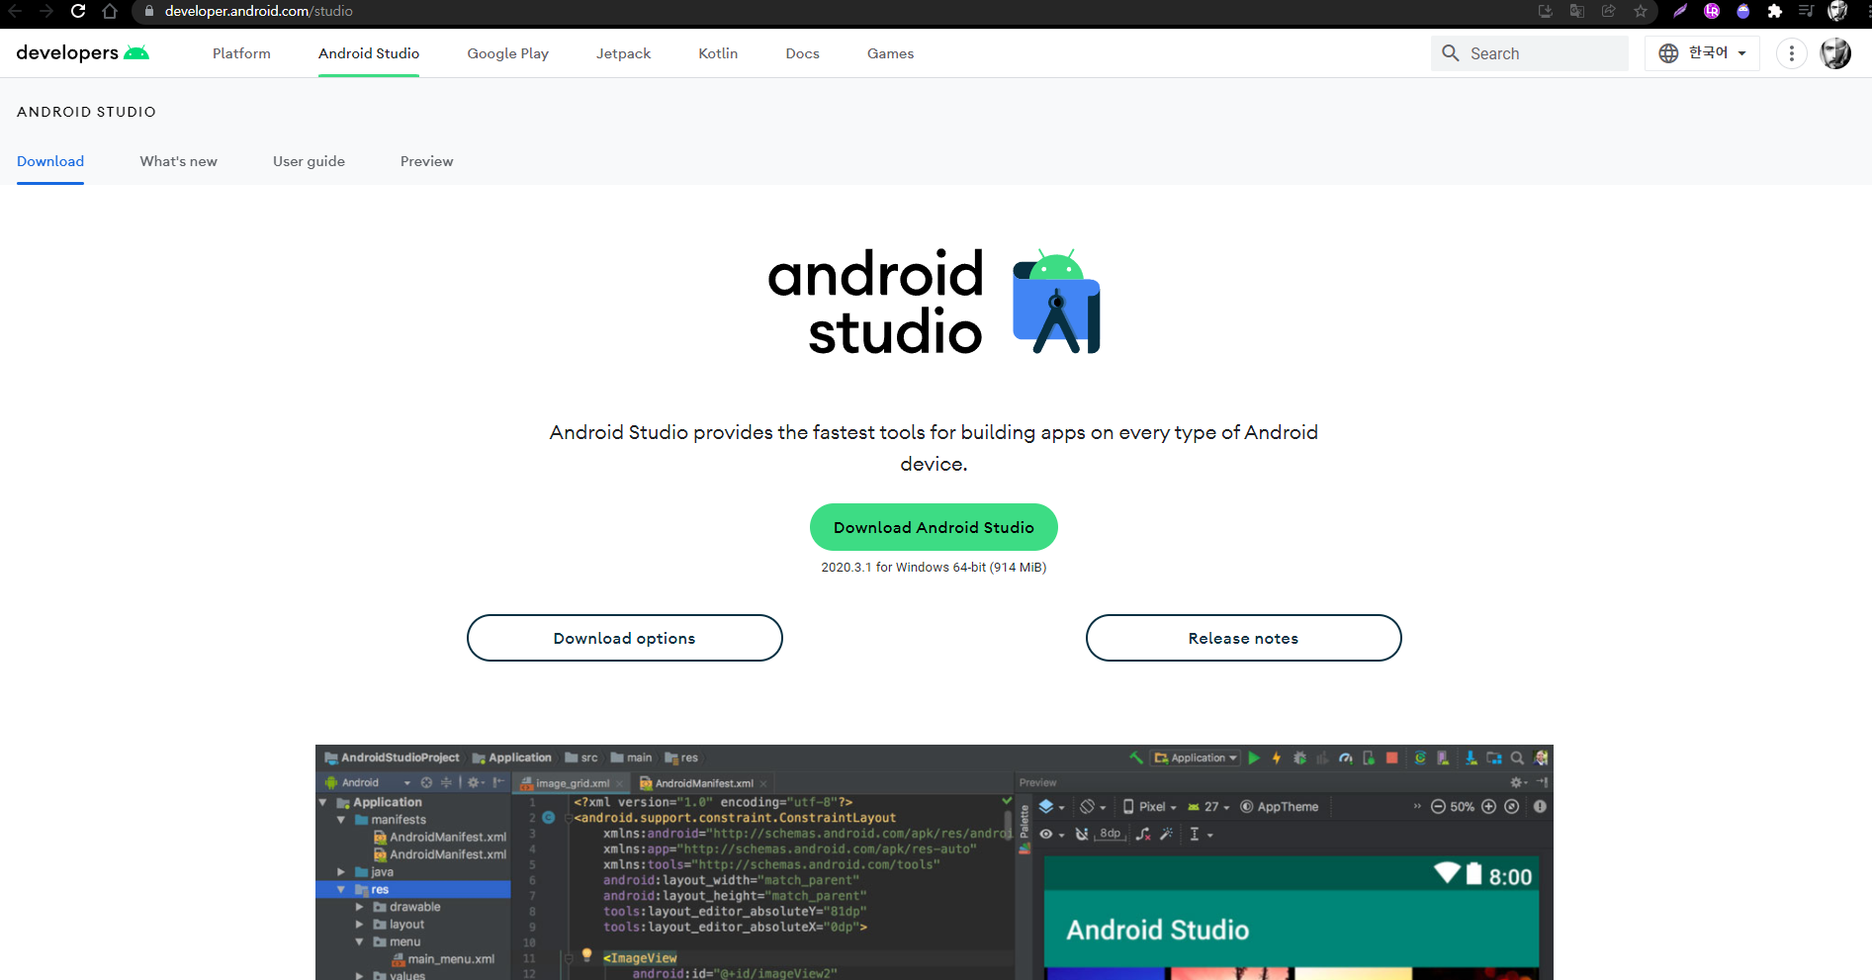Open the translate page icon
The image size is (1872, 980).
pyautogui.click(x=1577, y=11)
